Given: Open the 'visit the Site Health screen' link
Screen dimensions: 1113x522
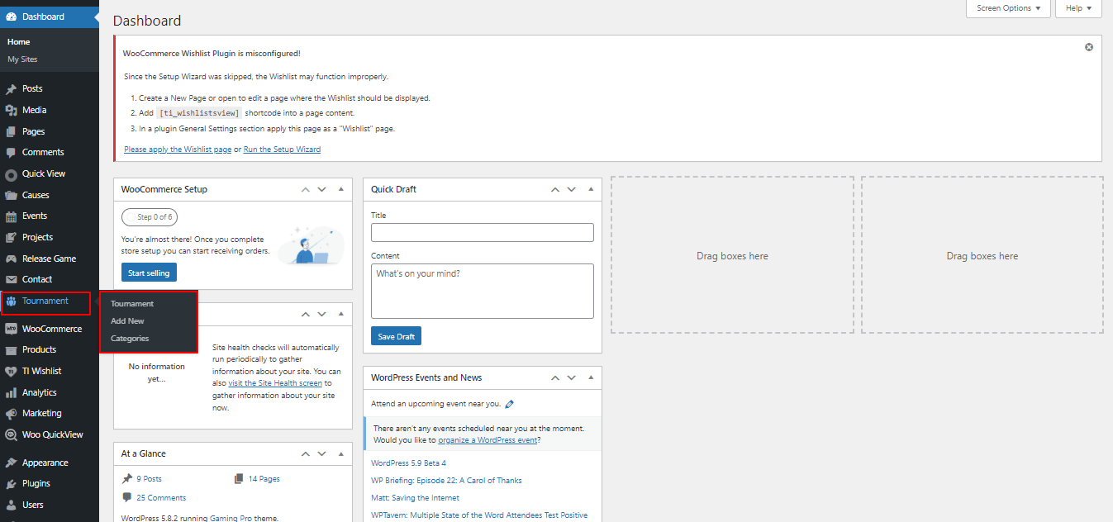Looking at the screenshot, I should pyautogui.click(x=275, y=383).
